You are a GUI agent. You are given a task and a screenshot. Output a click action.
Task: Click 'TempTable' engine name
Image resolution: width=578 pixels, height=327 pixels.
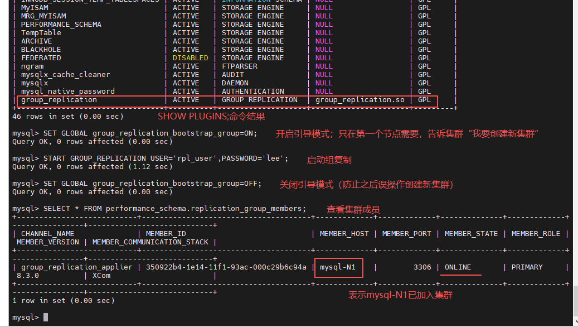41,33
